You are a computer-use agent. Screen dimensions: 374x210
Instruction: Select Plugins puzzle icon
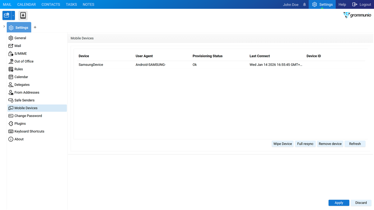point(11,124)
